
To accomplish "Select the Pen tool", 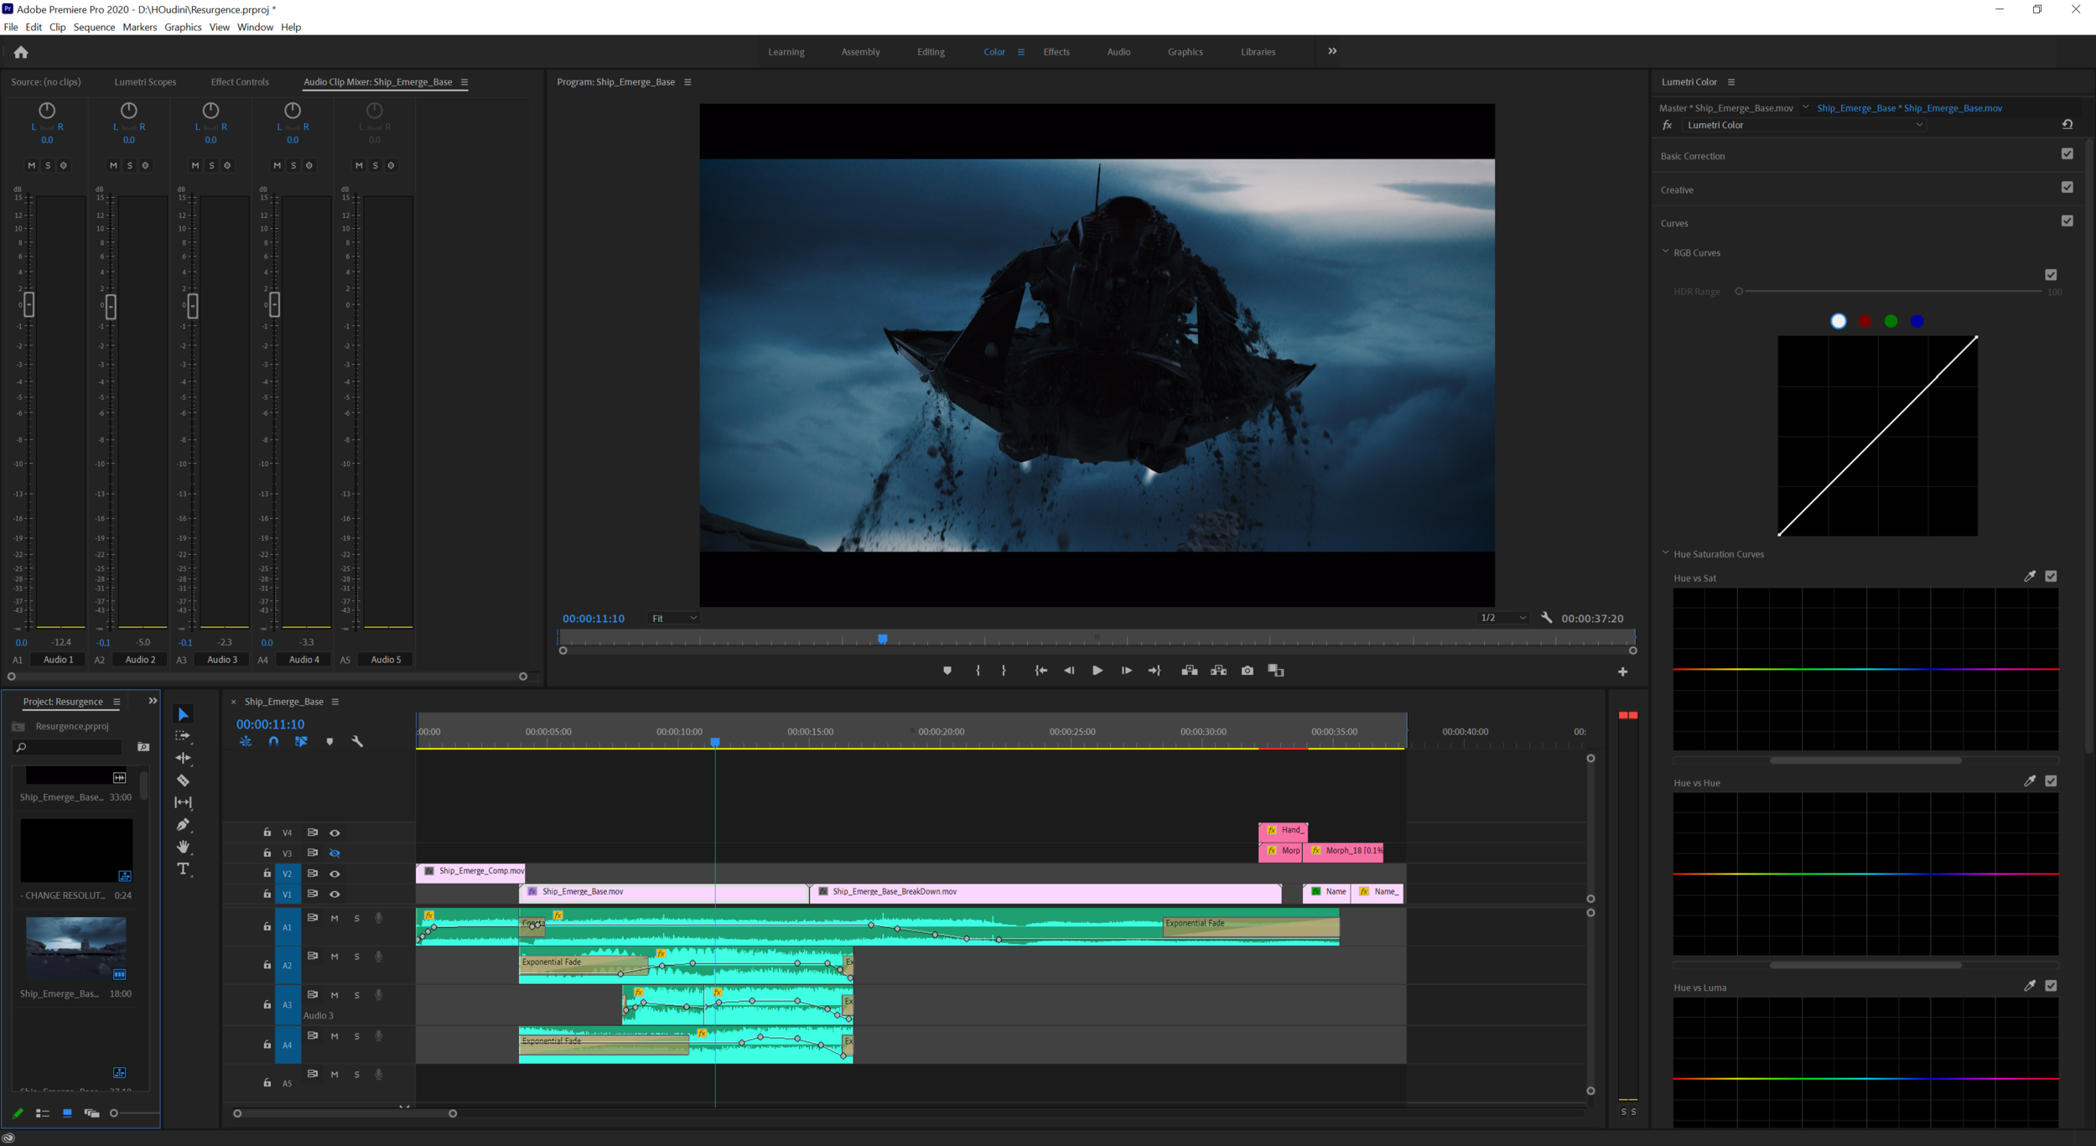I will (x=183, y=825).
